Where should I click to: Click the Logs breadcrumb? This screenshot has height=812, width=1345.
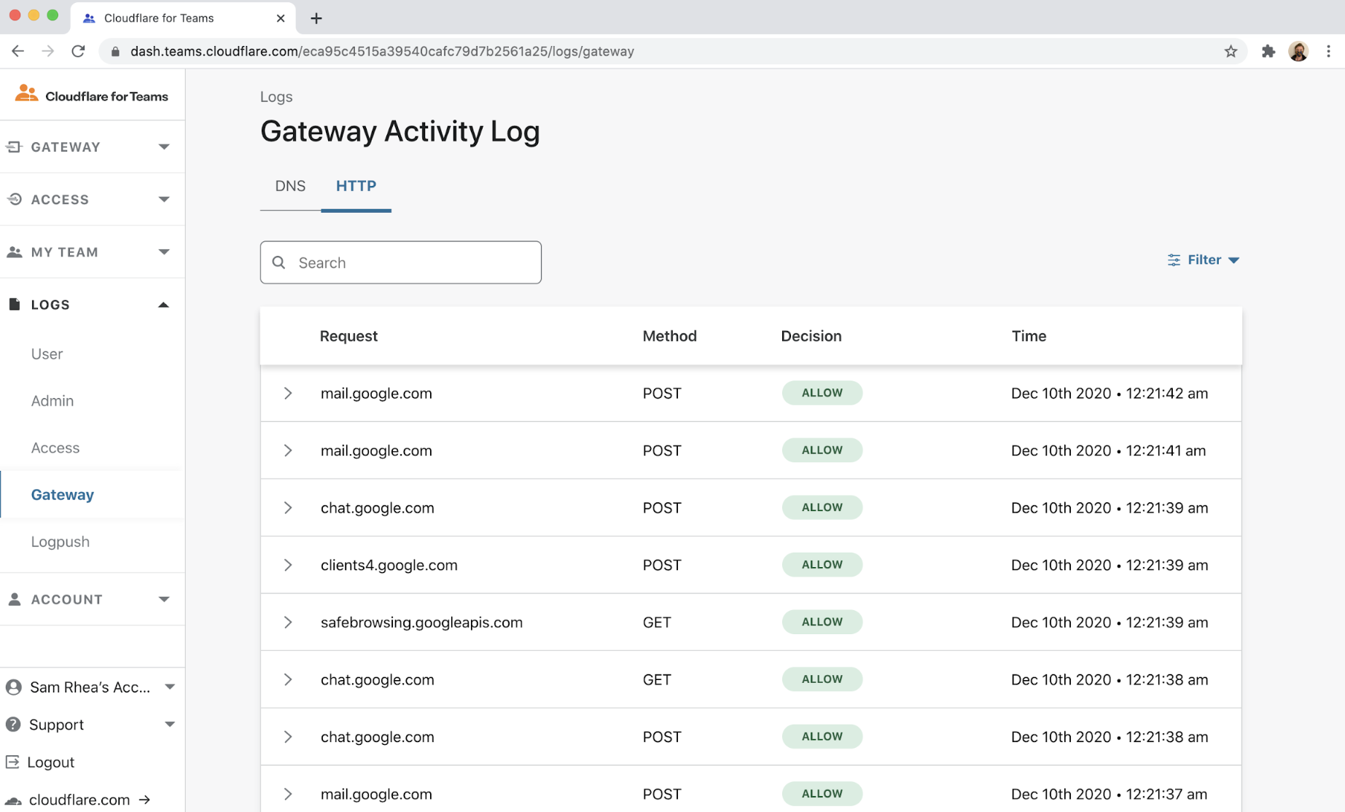coord(276,96)
